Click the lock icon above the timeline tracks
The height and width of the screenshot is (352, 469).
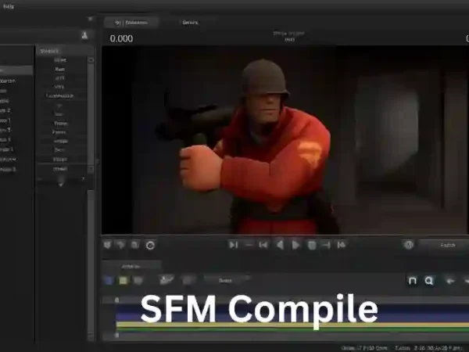click(117, 300)
